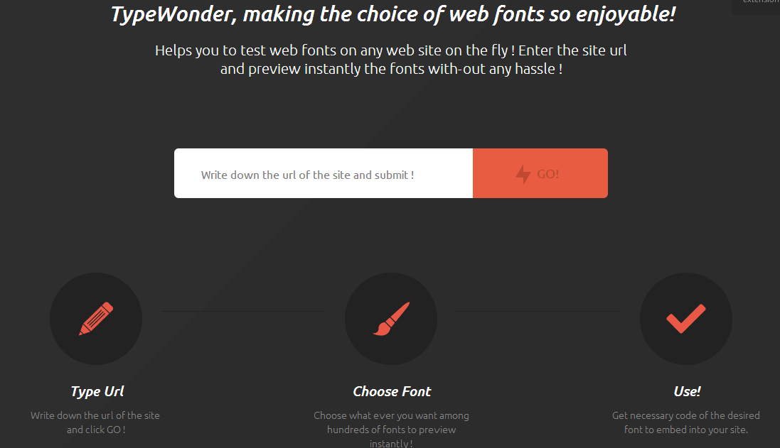Click the 'font to embed into your site' line

[686, 430]
